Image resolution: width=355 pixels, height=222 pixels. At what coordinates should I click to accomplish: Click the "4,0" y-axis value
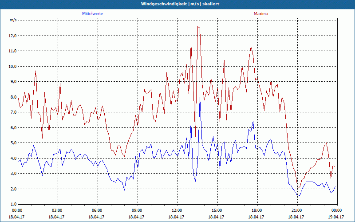click(13, 158)
